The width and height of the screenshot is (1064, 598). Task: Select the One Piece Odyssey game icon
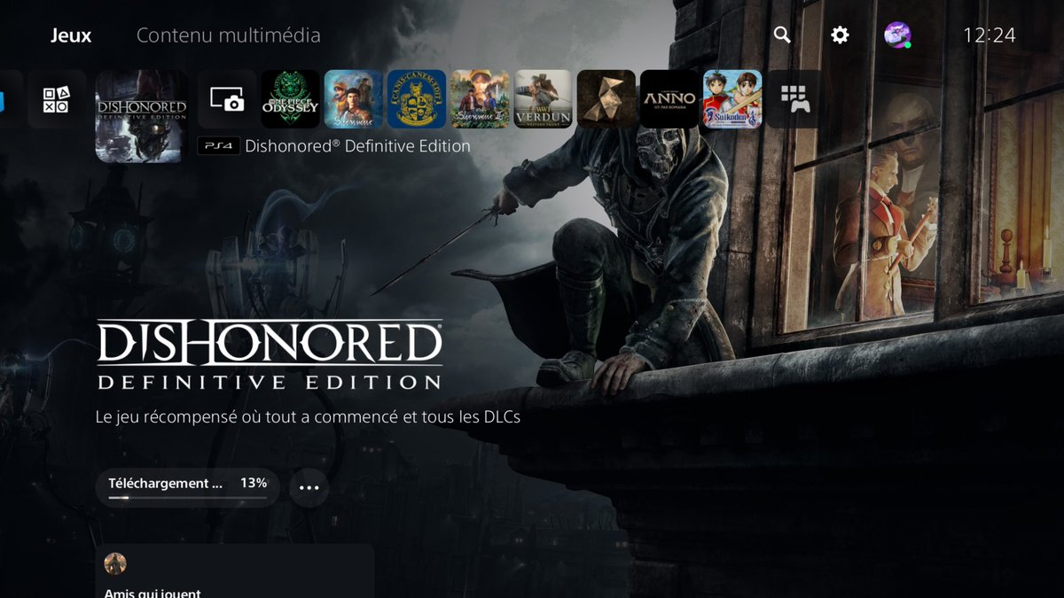click(x=290, y=99)
